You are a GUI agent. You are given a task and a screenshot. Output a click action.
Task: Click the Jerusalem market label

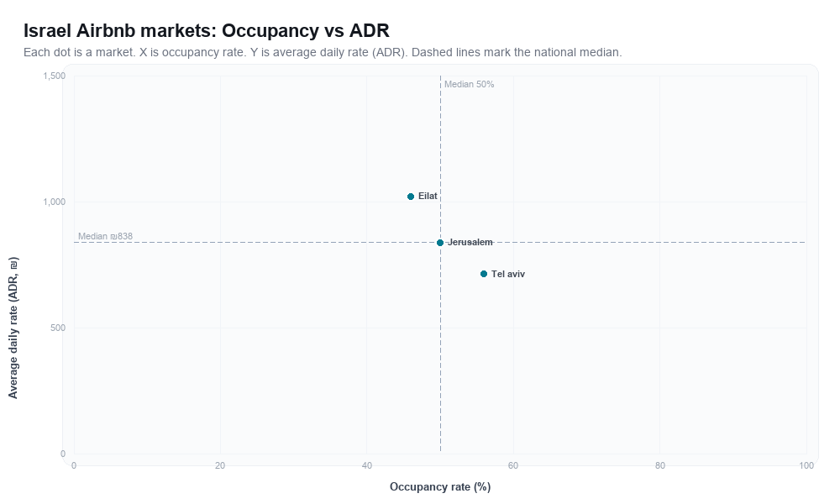click(470, 242)
